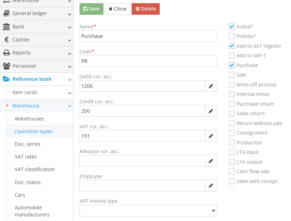This screenshot has height=221, width=291.
Task: Click the pencil icon beside Debit cor. acc.
Action: [211, 86]
